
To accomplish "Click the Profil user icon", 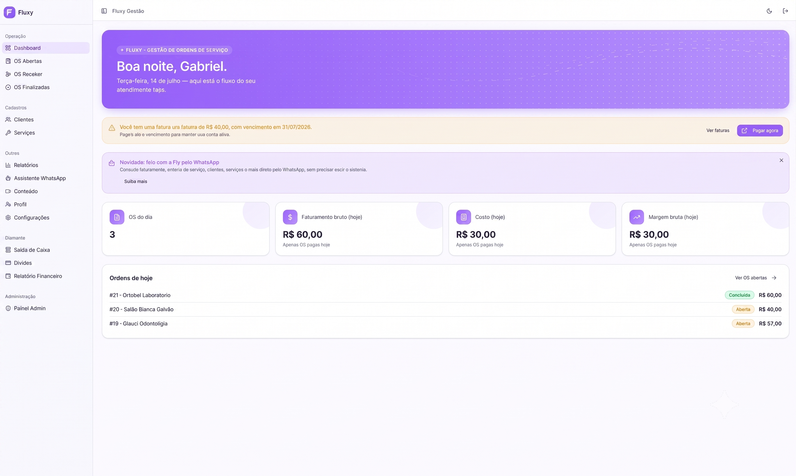I will [x=8, y=205].
